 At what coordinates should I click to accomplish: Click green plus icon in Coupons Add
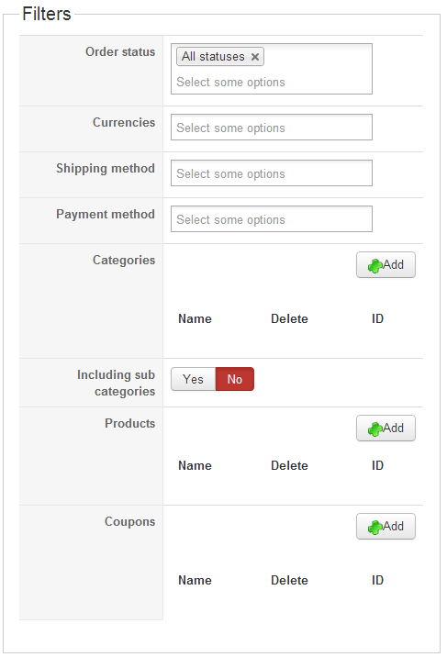click(x=374, y=527)
